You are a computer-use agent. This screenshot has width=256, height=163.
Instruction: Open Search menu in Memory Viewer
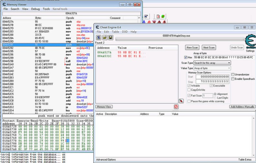pyautogui.click(x=15, y=9)
